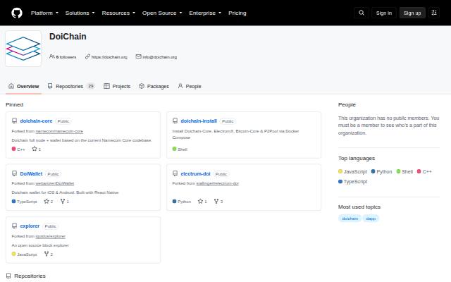Open the fork source link under electrum-doi
The width and height of the screenshot is (451, 282).
[218, 183]
